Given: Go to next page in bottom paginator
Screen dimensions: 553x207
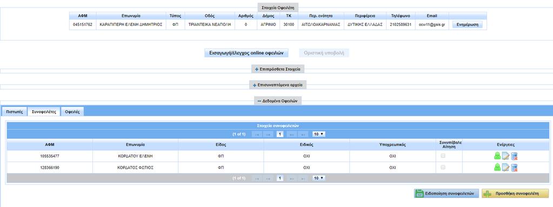Looking at the screenshot, I should (x=291, y=178).
